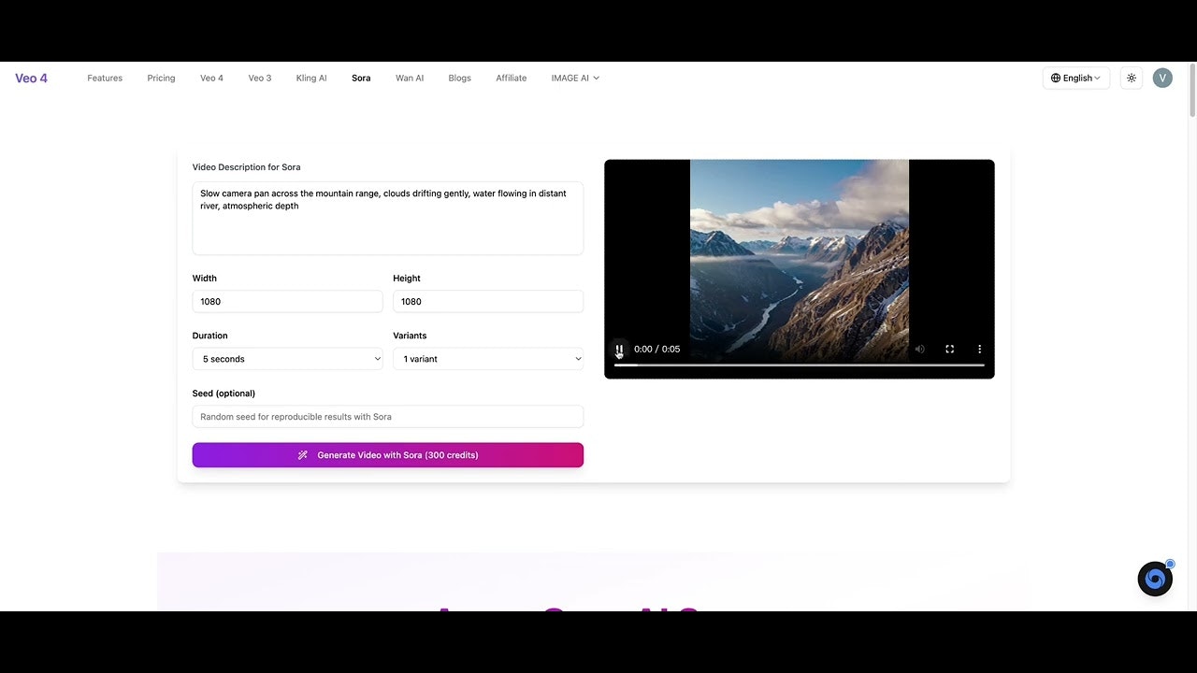Open the Variants 1 variant dropdown
The height and width of the screenshot is (673, 1197).
488,359
